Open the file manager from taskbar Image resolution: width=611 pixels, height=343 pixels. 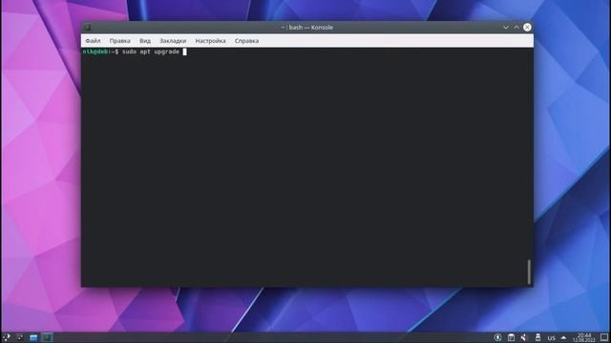pos(33,337)
